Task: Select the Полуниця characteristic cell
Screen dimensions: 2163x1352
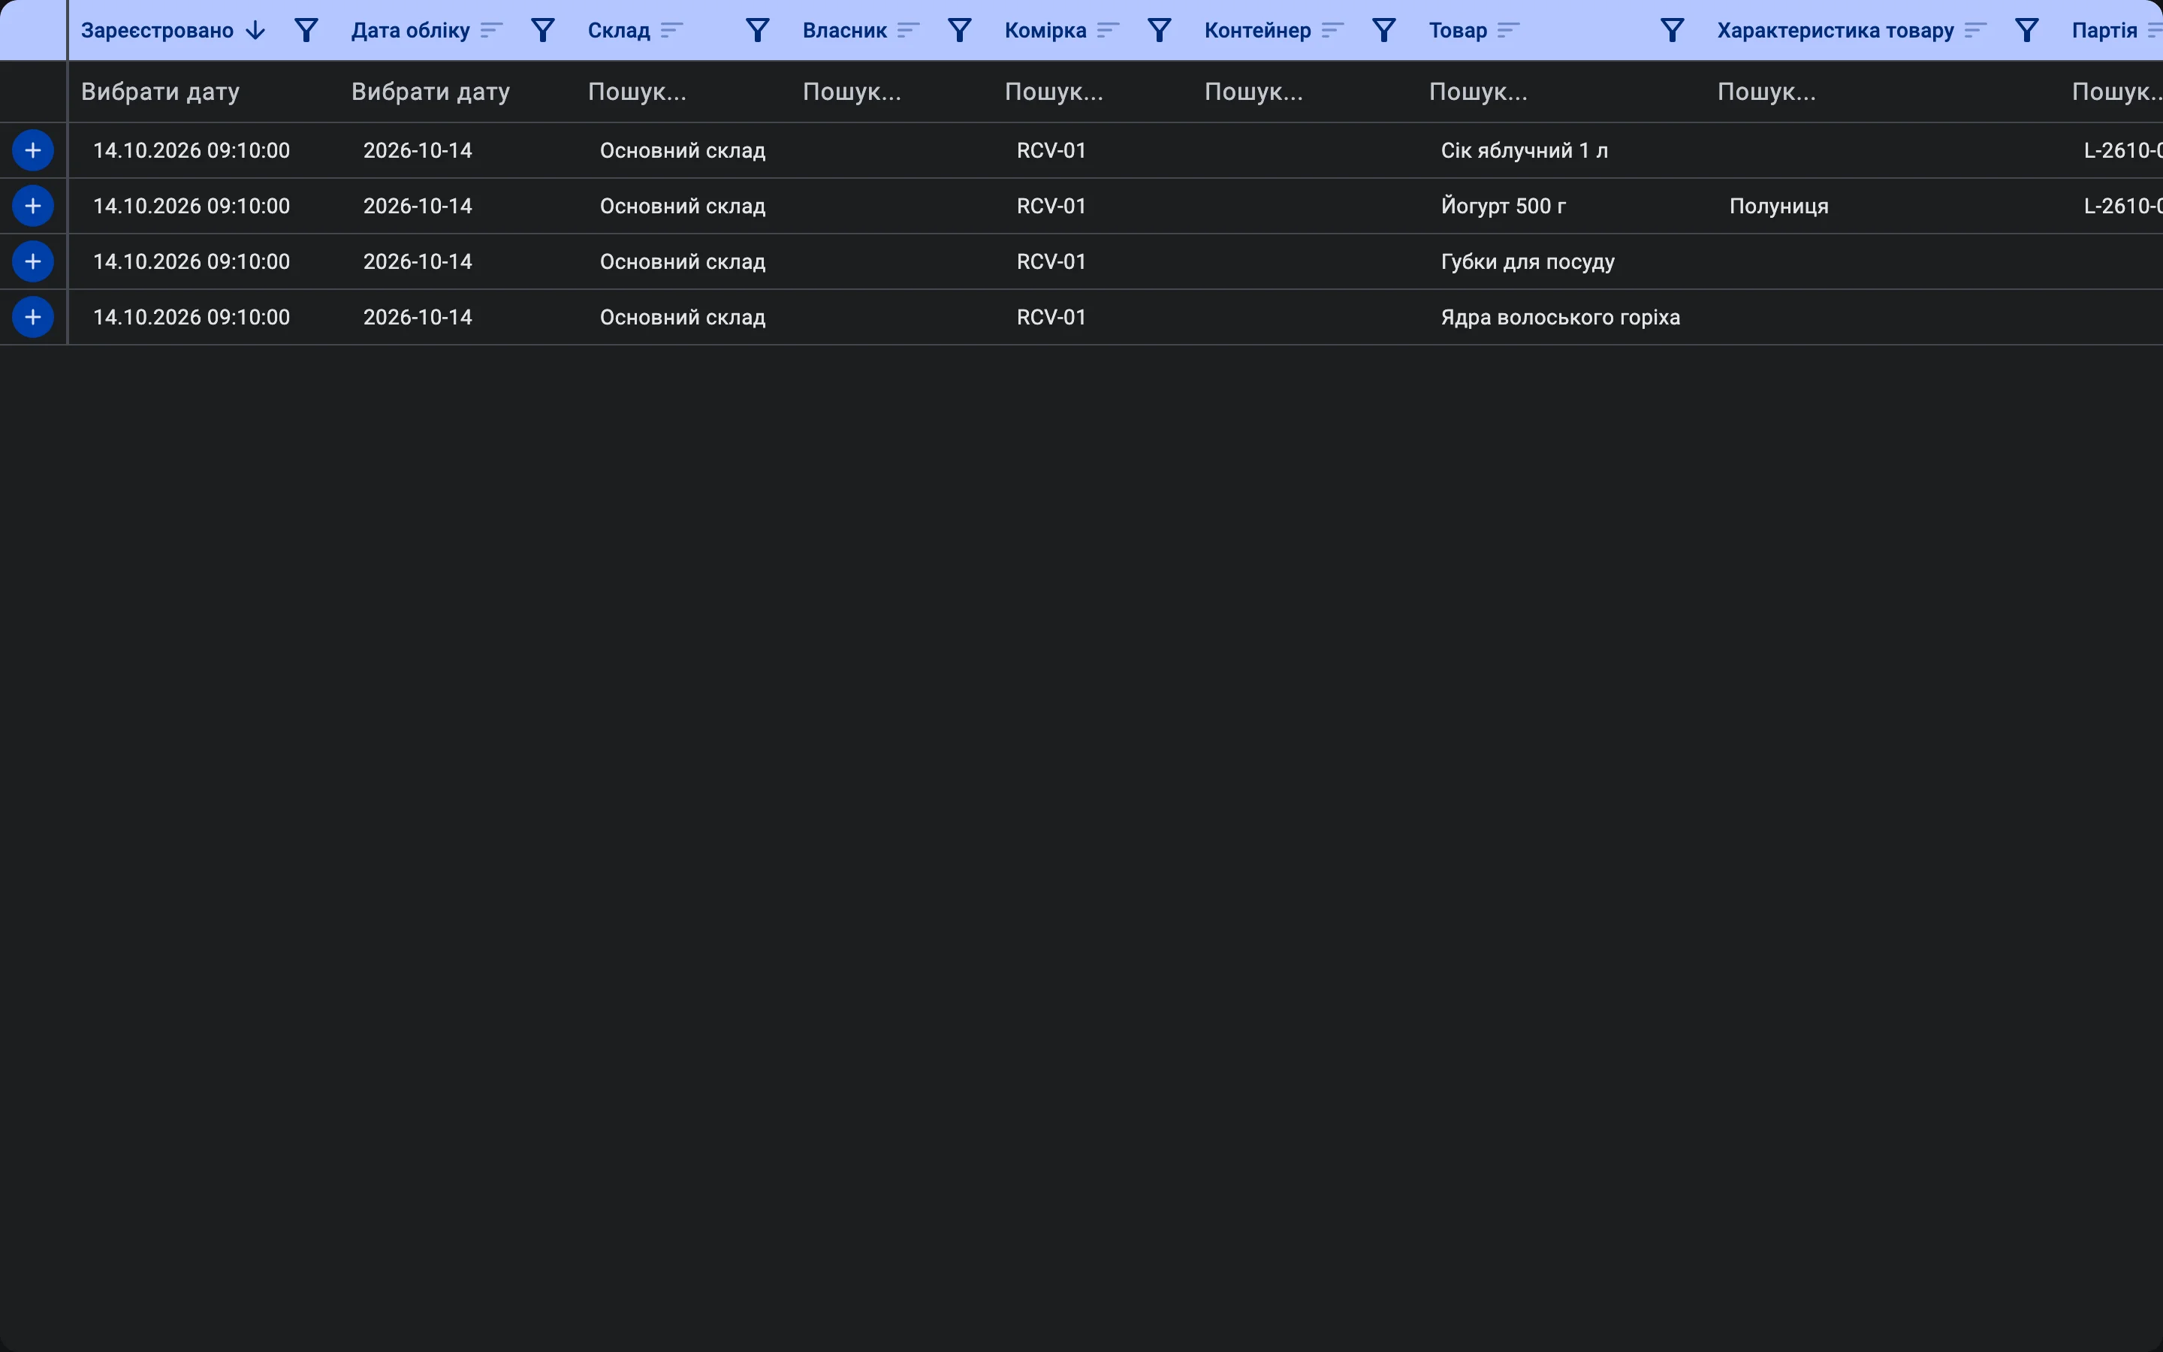Action: coord(1778,206)
